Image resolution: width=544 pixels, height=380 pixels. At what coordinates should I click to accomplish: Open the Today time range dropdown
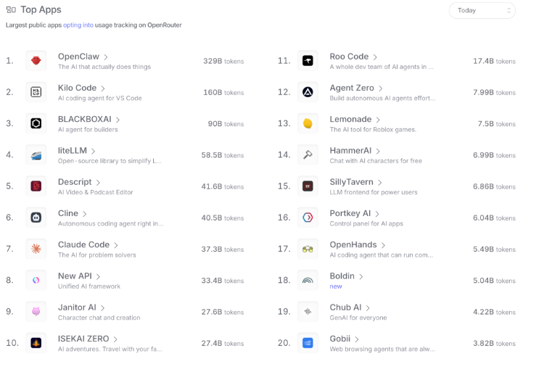482,10
